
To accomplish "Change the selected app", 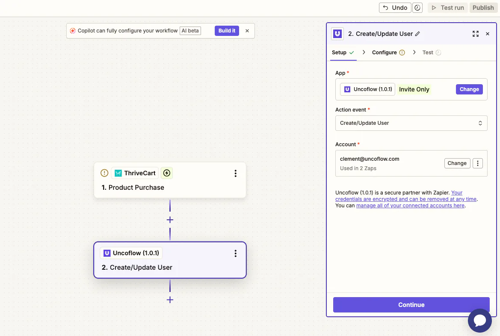I will pyautogui.click(x=469, y=89).
